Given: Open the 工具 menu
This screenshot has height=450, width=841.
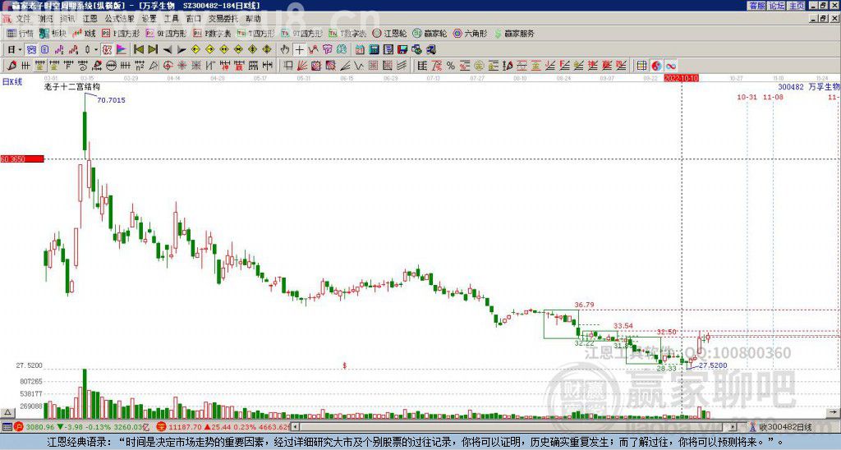Looking at the screenshot, I should [171, 19].
